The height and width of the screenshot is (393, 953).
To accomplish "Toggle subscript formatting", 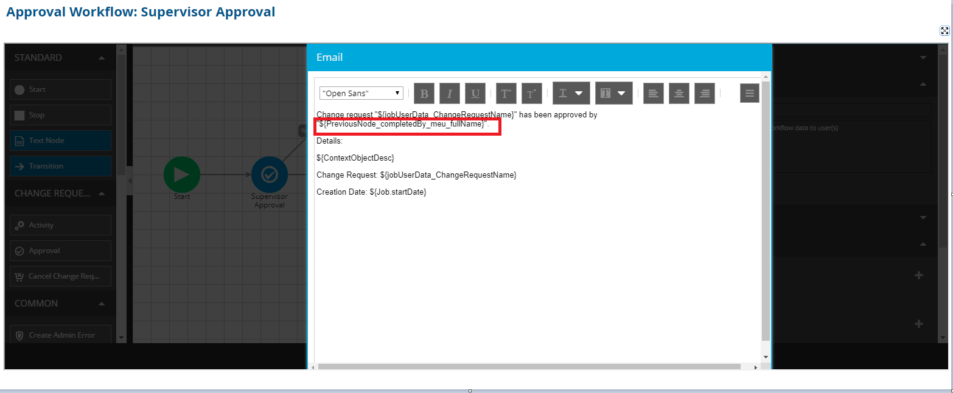I will click(531, 93).
